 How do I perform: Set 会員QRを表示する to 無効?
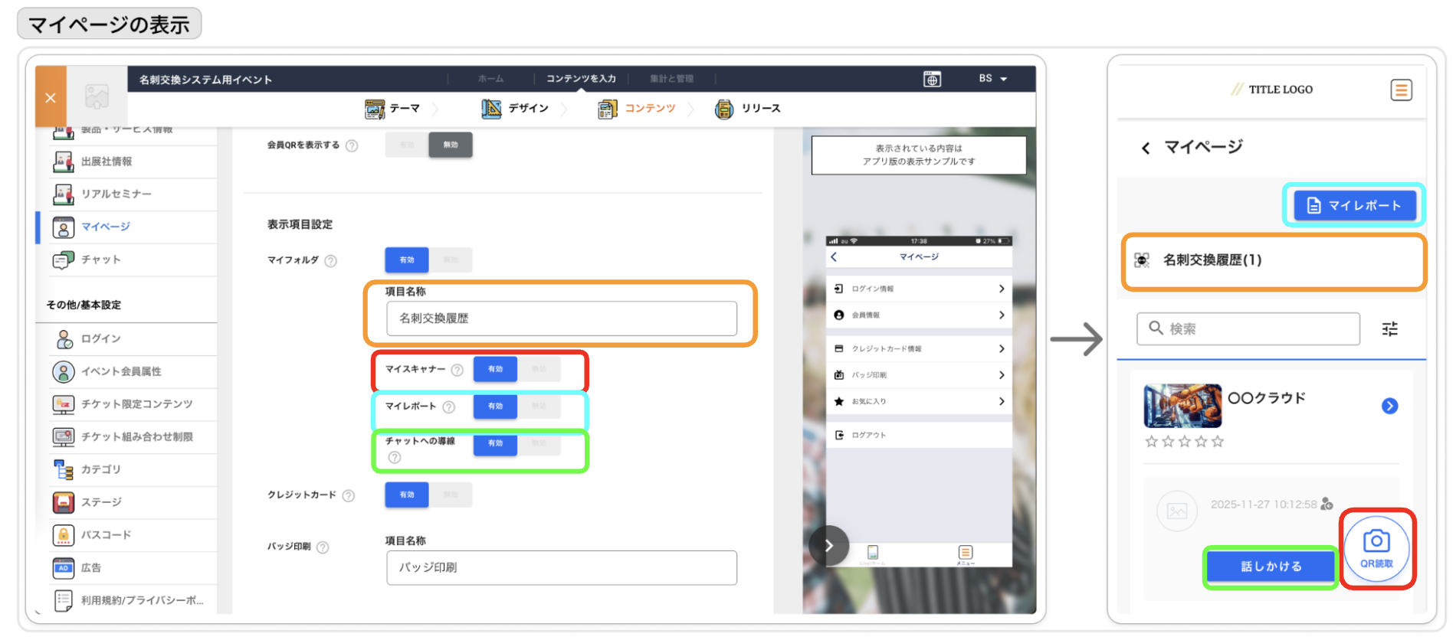(451, 145)
